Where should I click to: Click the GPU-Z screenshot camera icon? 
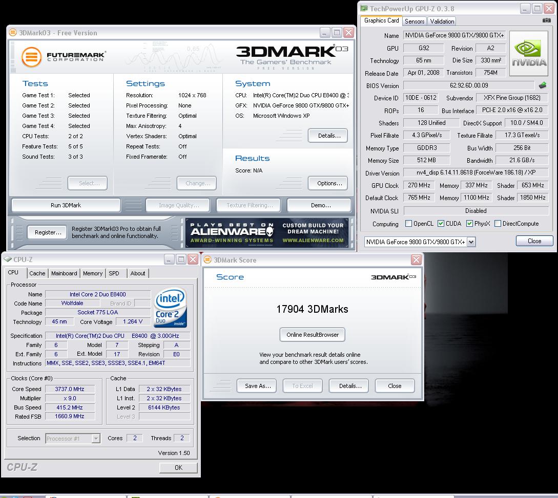[x=547, y=20]
